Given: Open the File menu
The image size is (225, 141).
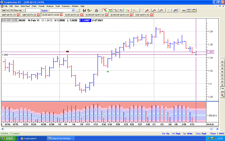Looking at the screenshot, I should tap(6, 6).
